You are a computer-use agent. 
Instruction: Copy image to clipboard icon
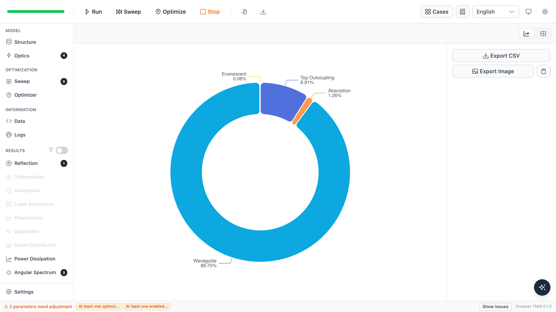pyautogui.click(x=543, y=71)
